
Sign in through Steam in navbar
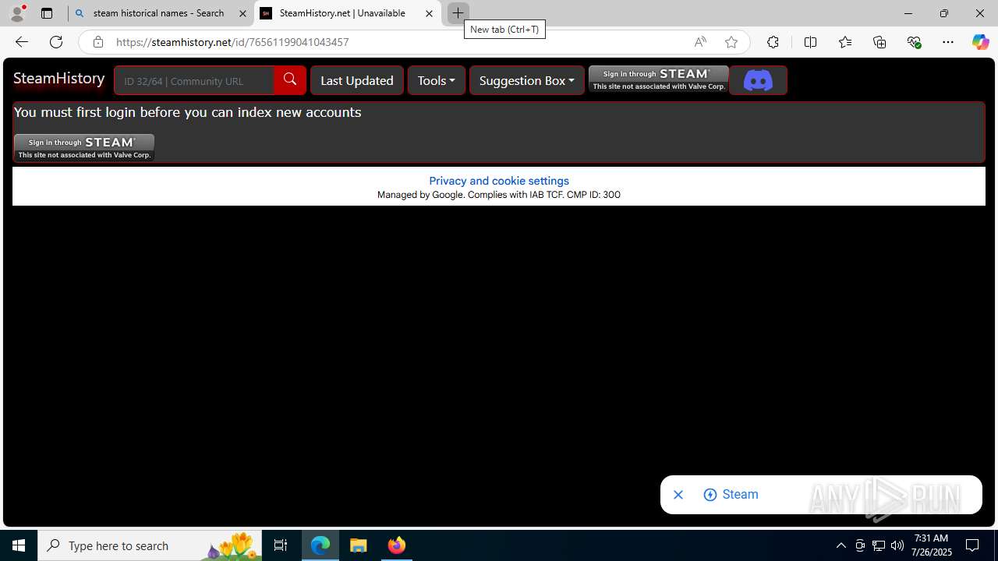pos(659,79)
